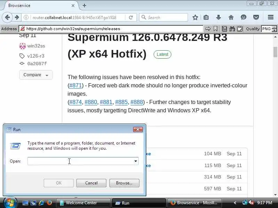Save page to Pocket icon
The width and height of the screenshot is (278, 208).
pos(256,17)
